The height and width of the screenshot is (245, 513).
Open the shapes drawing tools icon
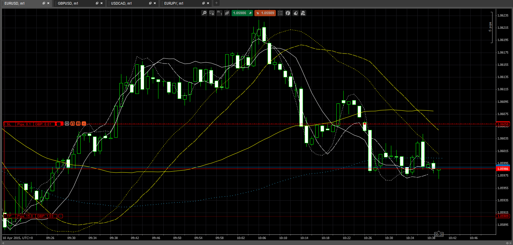[x=303, y=13]
